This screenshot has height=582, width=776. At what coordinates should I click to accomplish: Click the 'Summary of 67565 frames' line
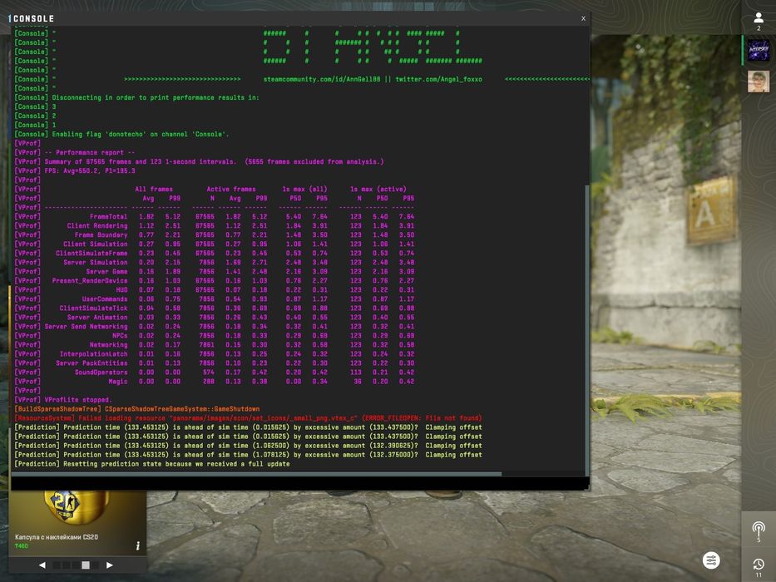199,161
